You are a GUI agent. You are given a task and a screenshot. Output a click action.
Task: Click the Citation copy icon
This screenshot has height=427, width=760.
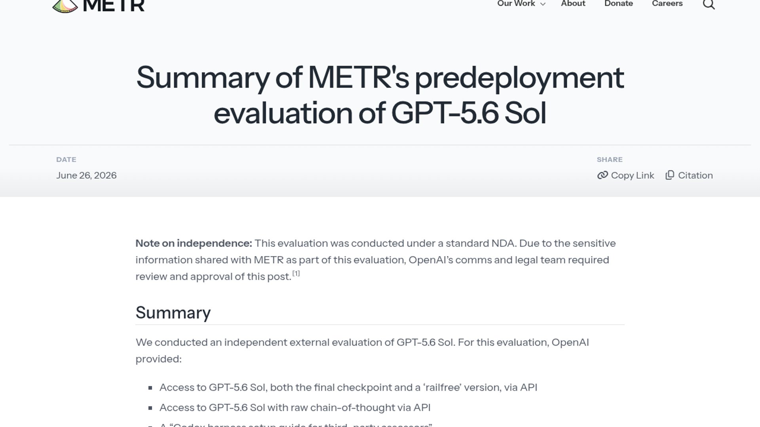click(x=670, y=175)
